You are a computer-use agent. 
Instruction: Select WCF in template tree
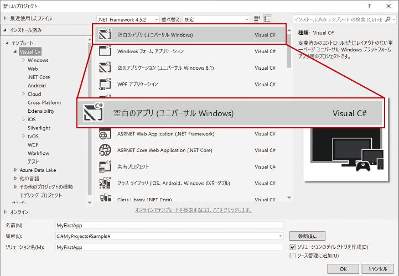tap(33, 145)
